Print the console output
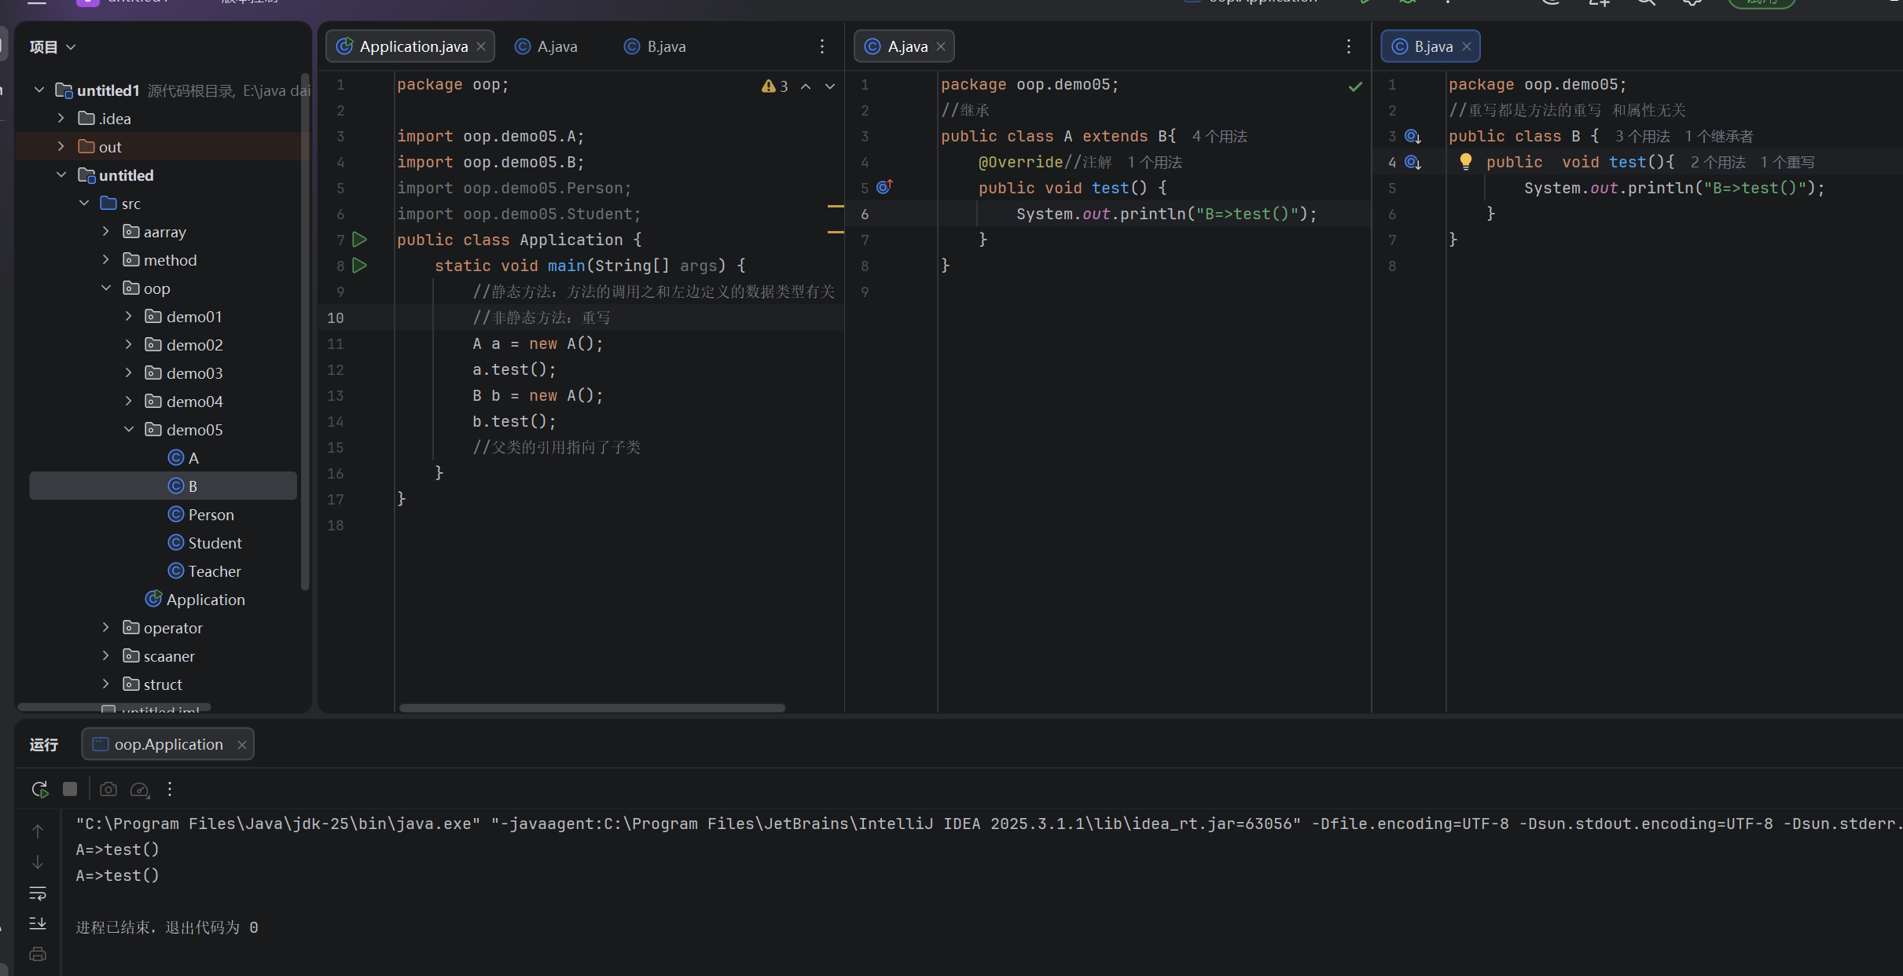 click(38, 954)
